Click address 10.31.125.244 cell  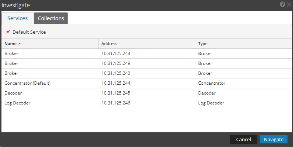click(116, 83)
